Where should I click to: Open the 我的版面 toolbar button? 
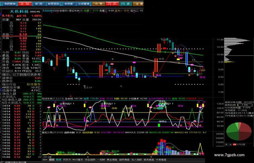(10, 4)
